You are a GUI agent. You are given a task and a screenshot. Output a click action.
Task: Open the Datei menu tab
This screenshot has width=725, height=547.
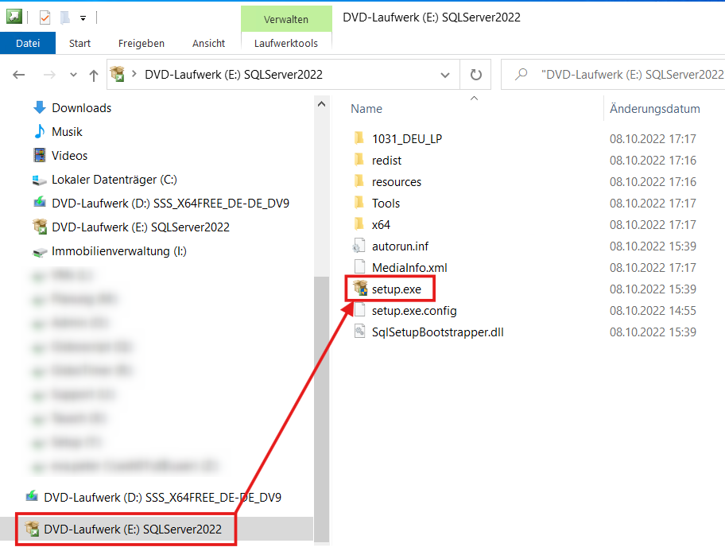[28, 43]
